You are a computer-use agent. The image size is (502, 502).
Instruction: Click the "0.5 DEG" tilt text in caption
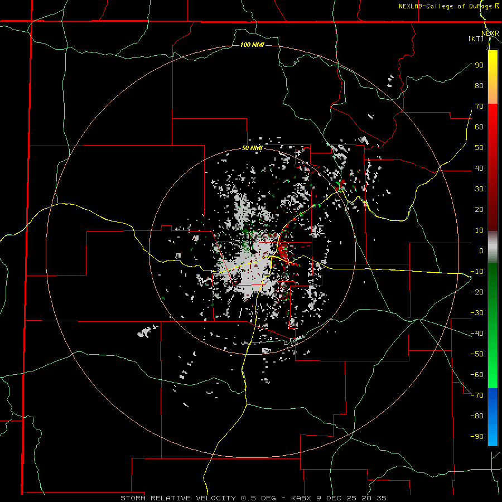pos(258,498)
